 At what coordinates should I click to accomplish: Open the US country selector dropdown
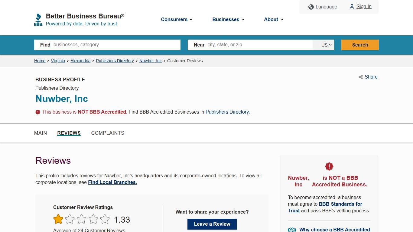pyautogui.click(x=323, y=45)
